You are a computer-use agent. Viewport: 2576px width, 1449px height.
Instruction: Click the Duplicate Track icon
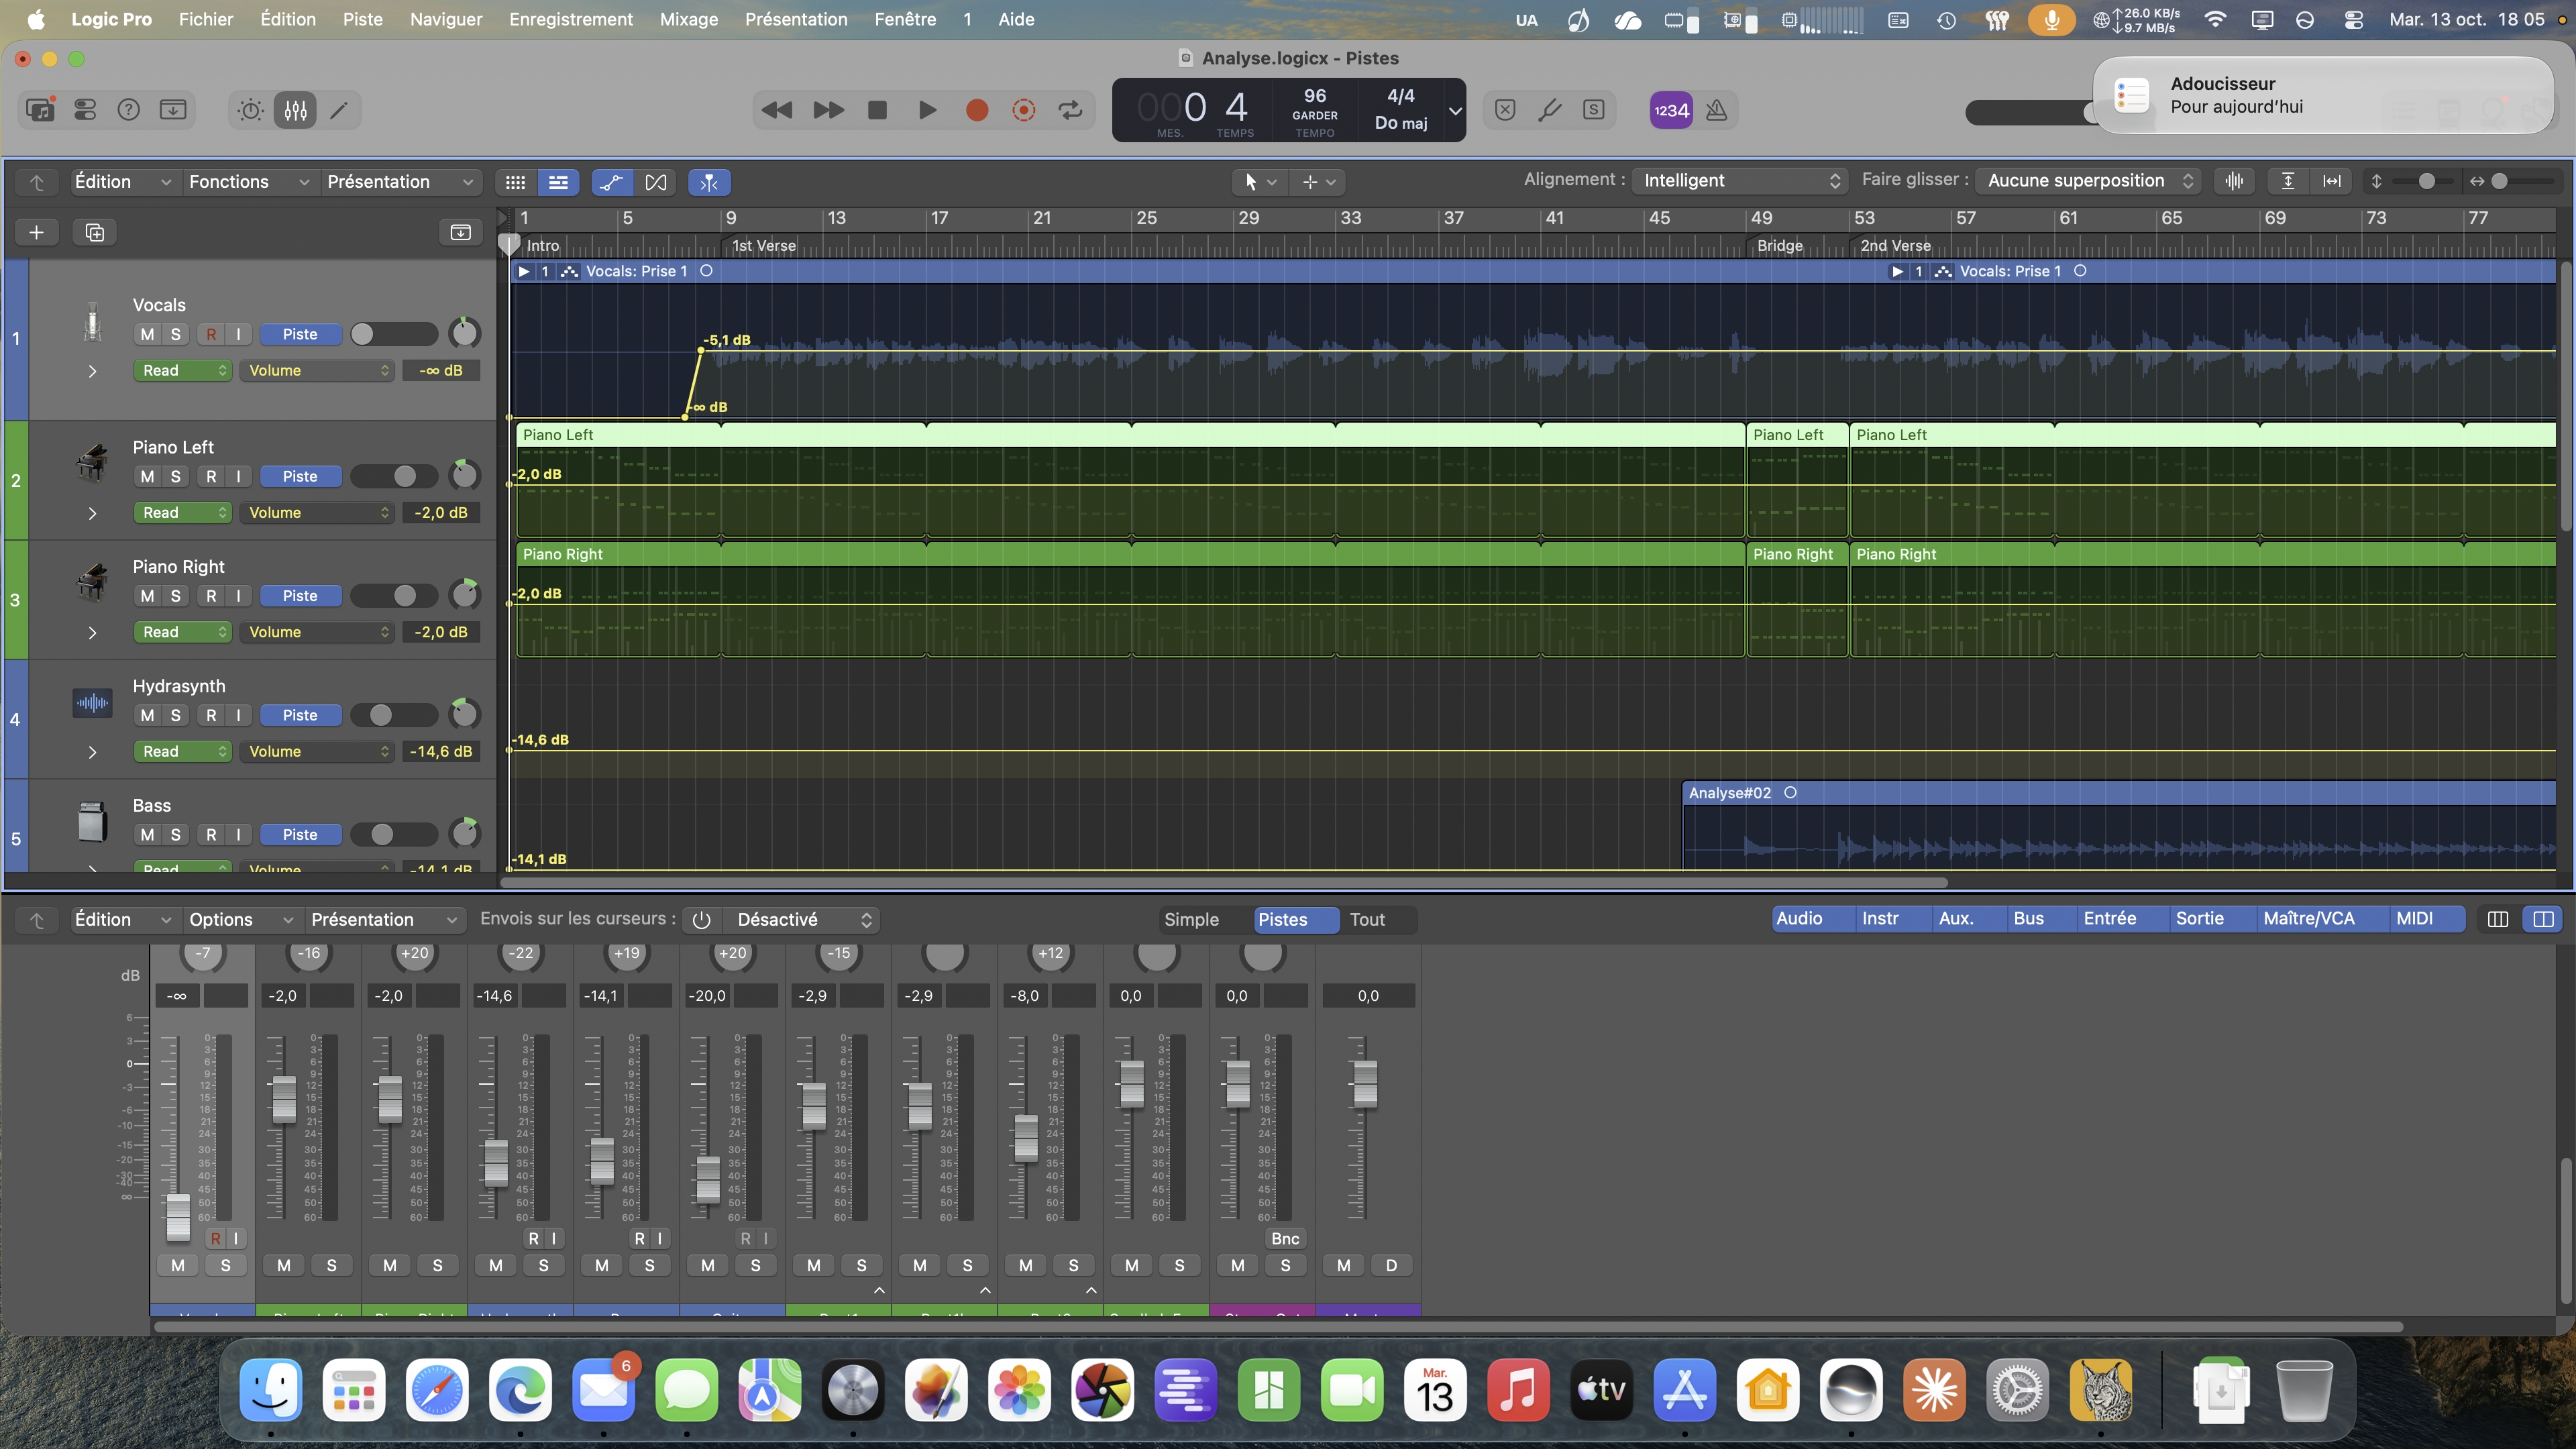pos(95,233)
